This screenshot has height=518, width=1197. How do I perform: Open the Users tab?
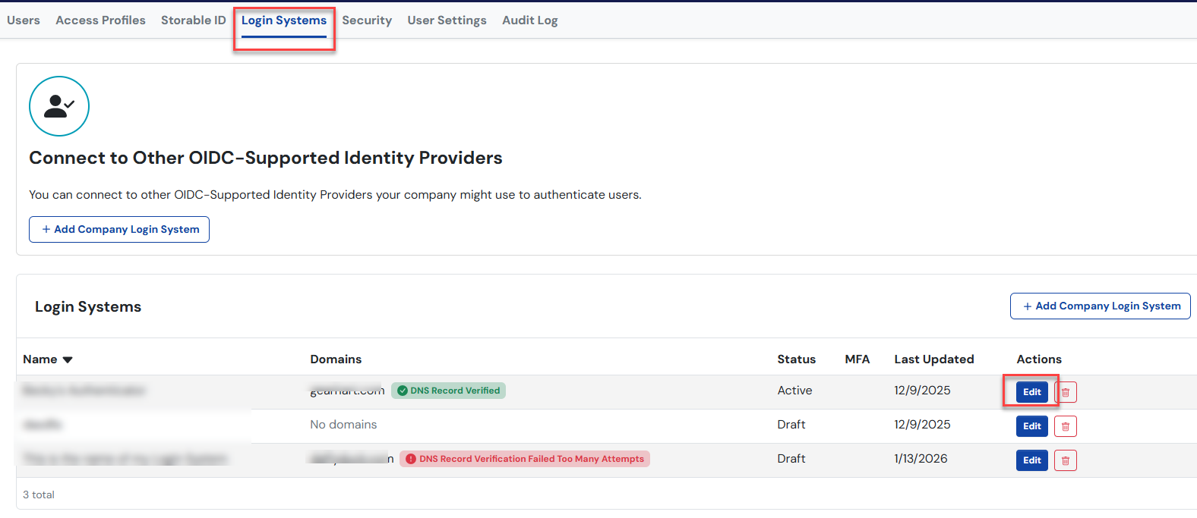(x=24, y=20)
